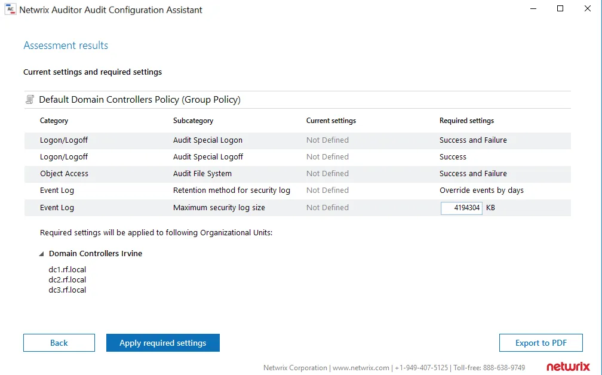This screenshot has height=375, width=602.
Task: Click the Netwrix Auditor app icon in title bar
Action: [x=10, y=10]
